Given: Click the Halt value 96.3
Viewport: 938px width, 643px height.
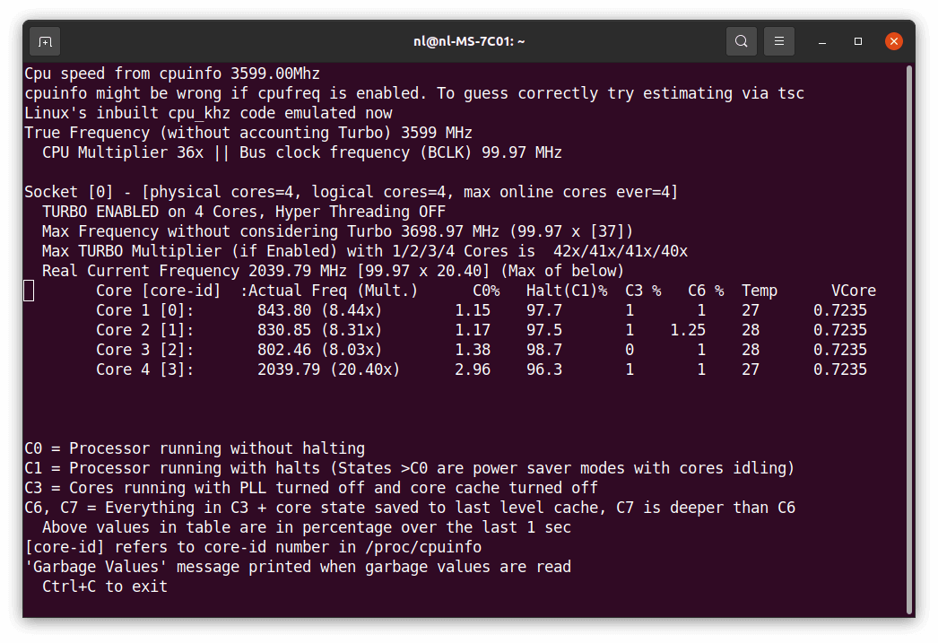Looking at the screenshot, I should click(544, 369).
